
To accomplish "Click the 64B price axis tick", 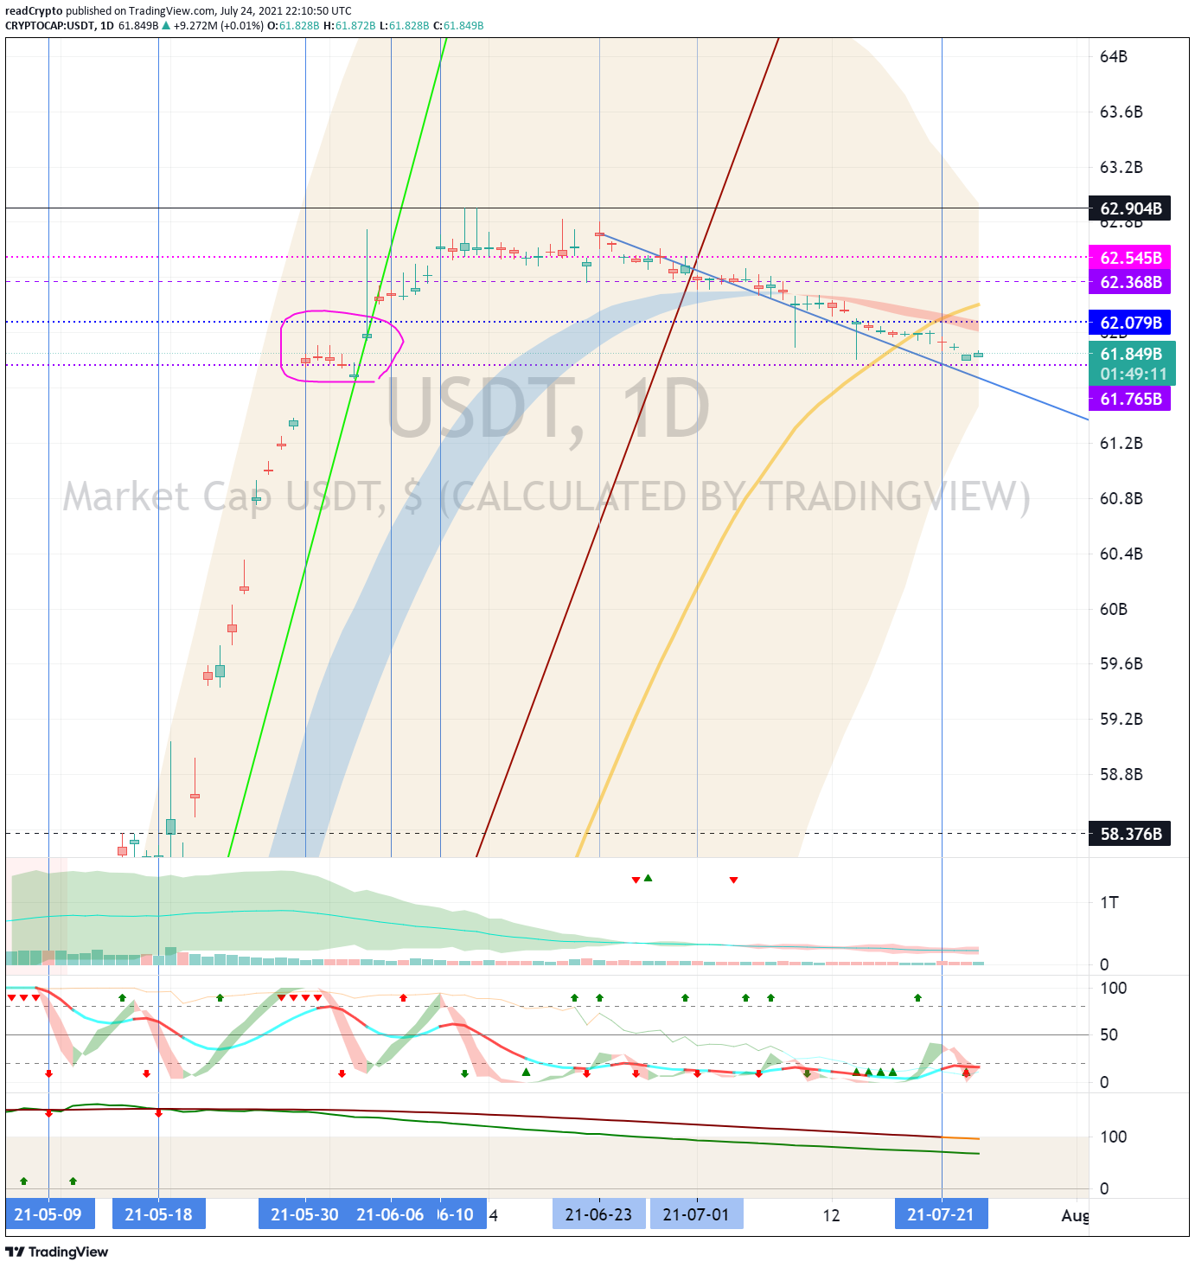I will pyautogui.click(x=1114, y=57).
